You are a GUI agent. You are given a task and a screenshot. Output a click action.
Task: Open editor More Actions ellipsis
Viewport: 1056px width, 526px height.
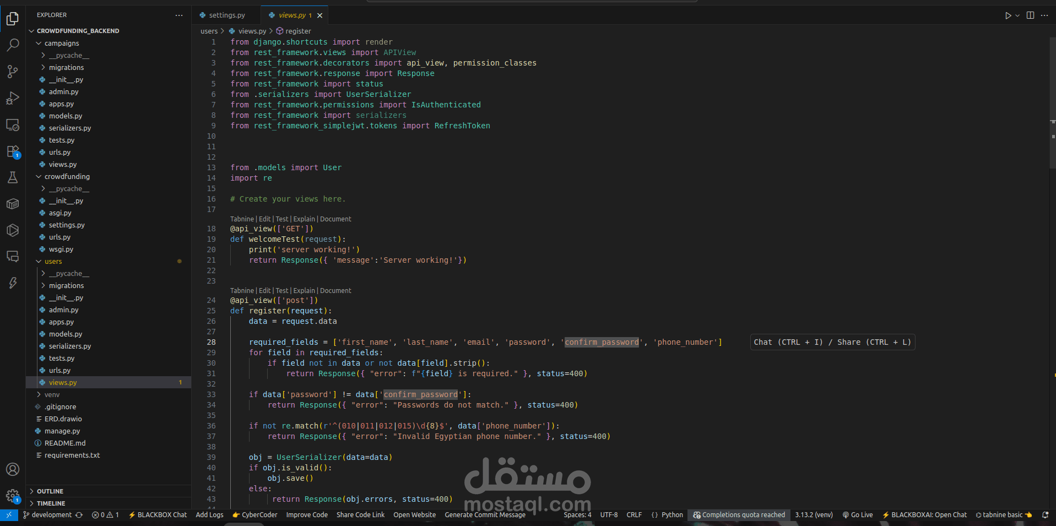point(1044,15)
